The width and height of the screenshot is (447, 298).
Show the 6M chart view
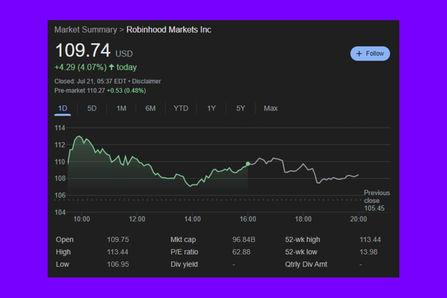(150, 108)
